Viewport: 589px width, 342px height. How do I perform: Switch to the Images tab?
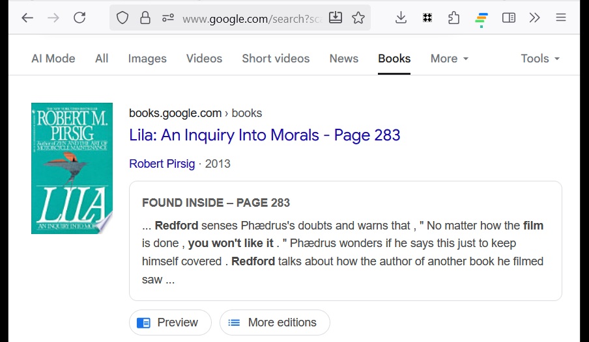click(x=147, y=59)
